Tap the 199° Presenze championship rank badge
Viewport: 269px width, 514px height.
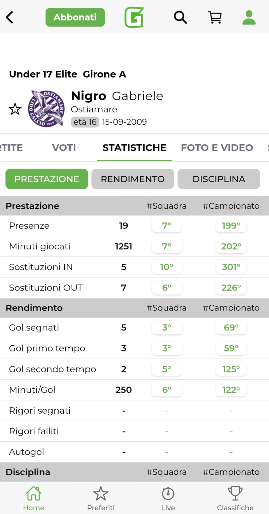[x=231, y=226]
